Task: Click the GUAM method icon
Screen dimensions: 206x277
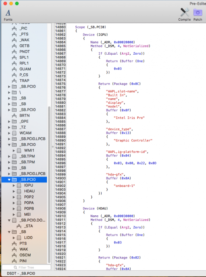Action: (14, 69)
